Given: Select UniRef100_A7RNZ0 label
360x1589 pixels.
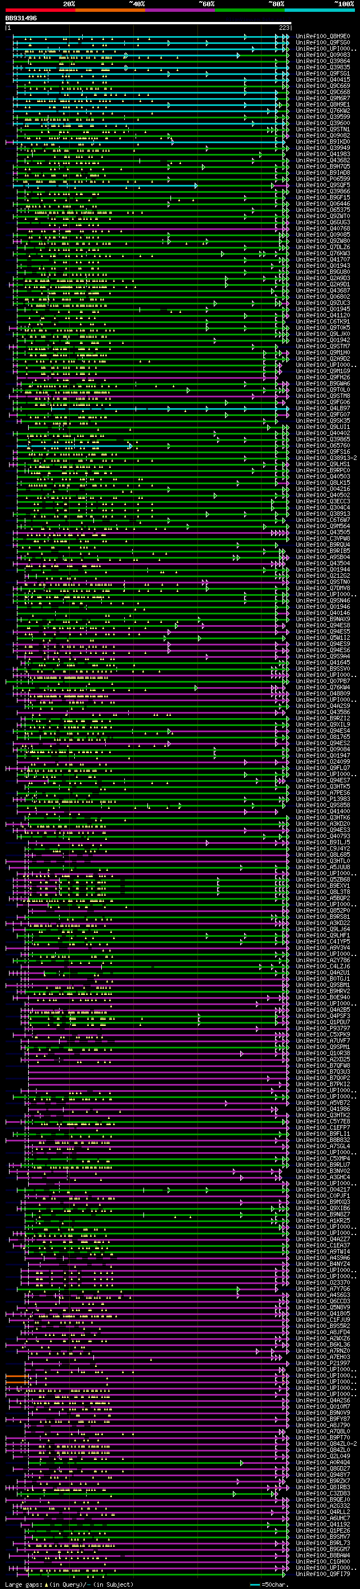Looking at the screenshot, I should (323, 1350).
